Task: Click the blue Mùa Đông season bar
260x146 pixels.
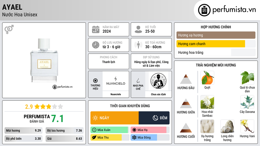Action: (150, 137)
